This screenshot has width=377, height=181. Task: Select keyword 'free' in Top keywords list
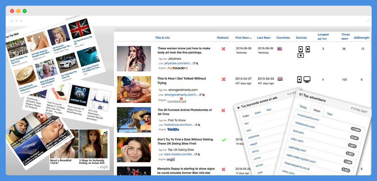(246, 123)
